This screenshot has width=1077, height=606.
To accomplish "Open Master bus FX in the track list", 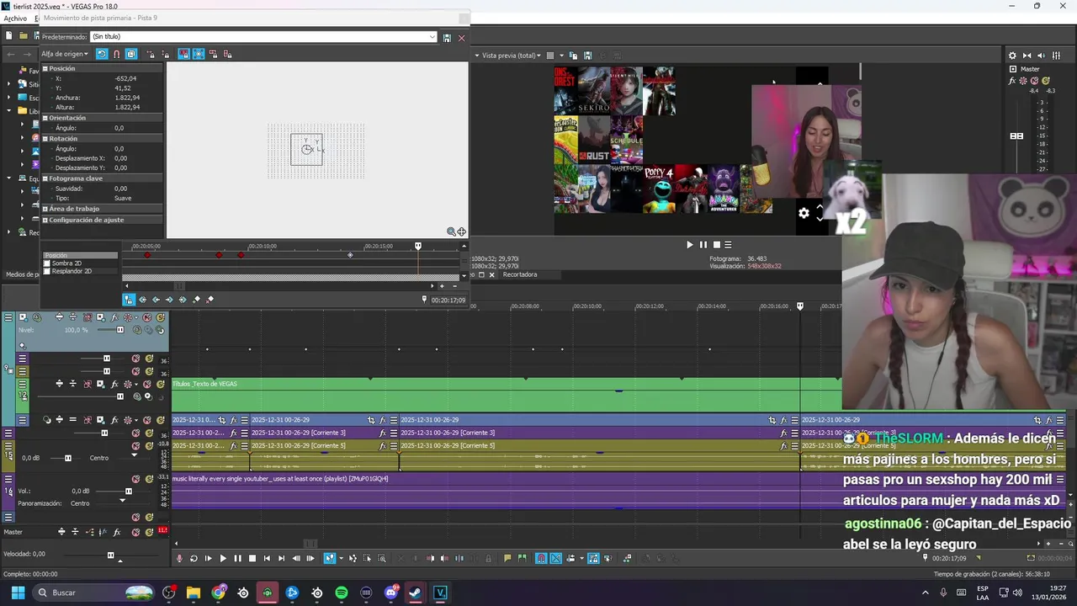I will pos(116,532).
